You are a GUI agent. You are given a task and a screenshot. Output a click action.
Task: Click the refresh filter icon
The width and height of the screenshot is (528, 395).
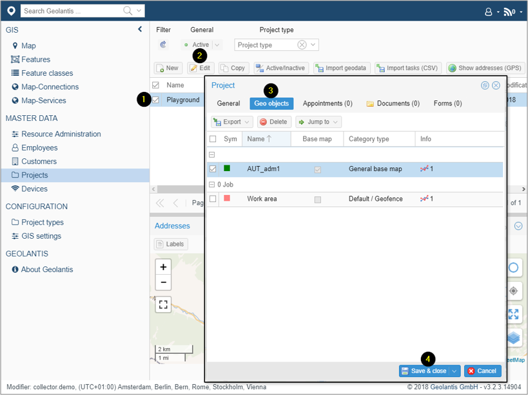pyautogui.click(x=163, y=44)
